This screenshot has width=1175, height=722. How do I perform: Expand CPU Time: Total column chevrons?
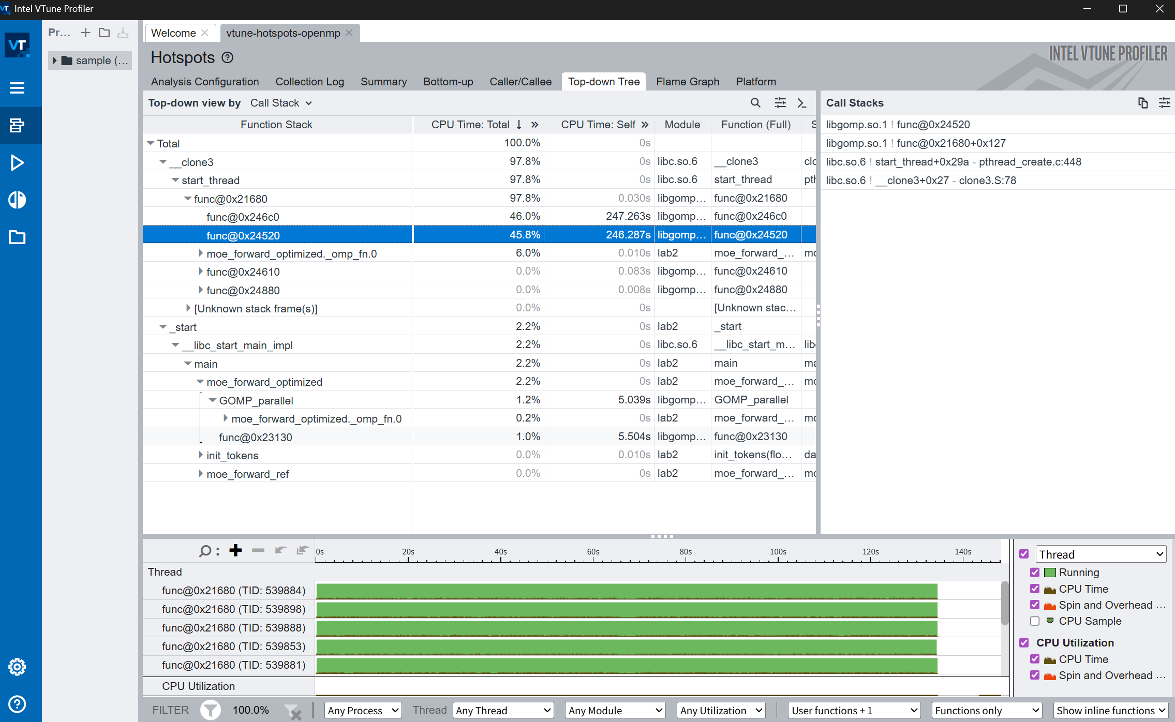pyautogui.click(x=534, y=125)
